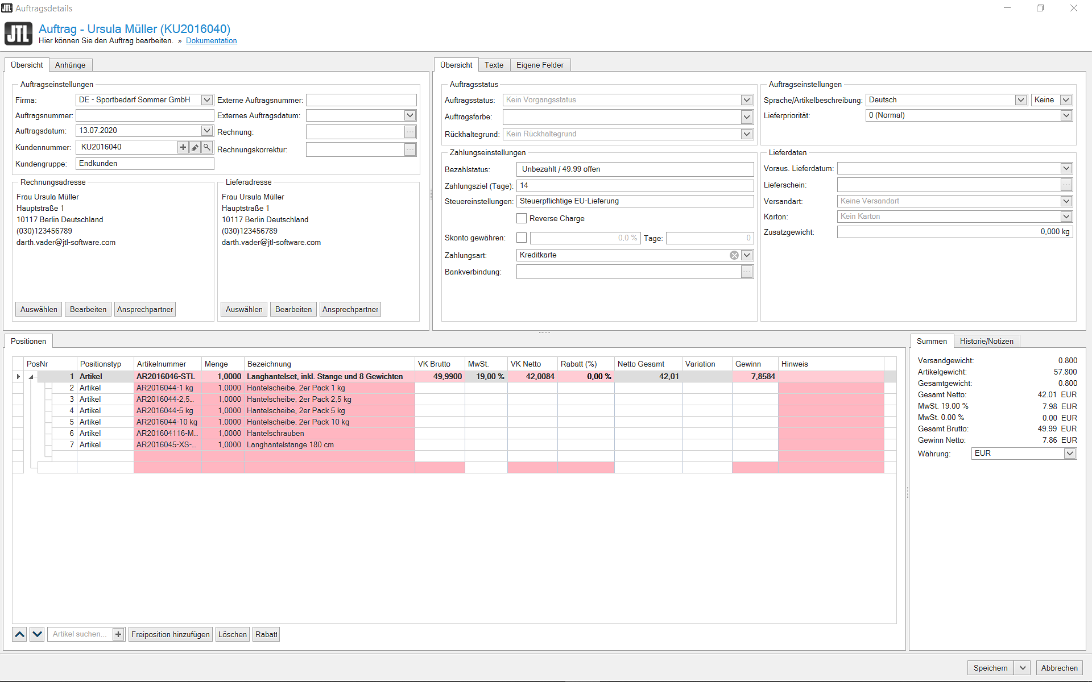
Task: Open the Währung EUR dropdown
Action: (1070, 454)
